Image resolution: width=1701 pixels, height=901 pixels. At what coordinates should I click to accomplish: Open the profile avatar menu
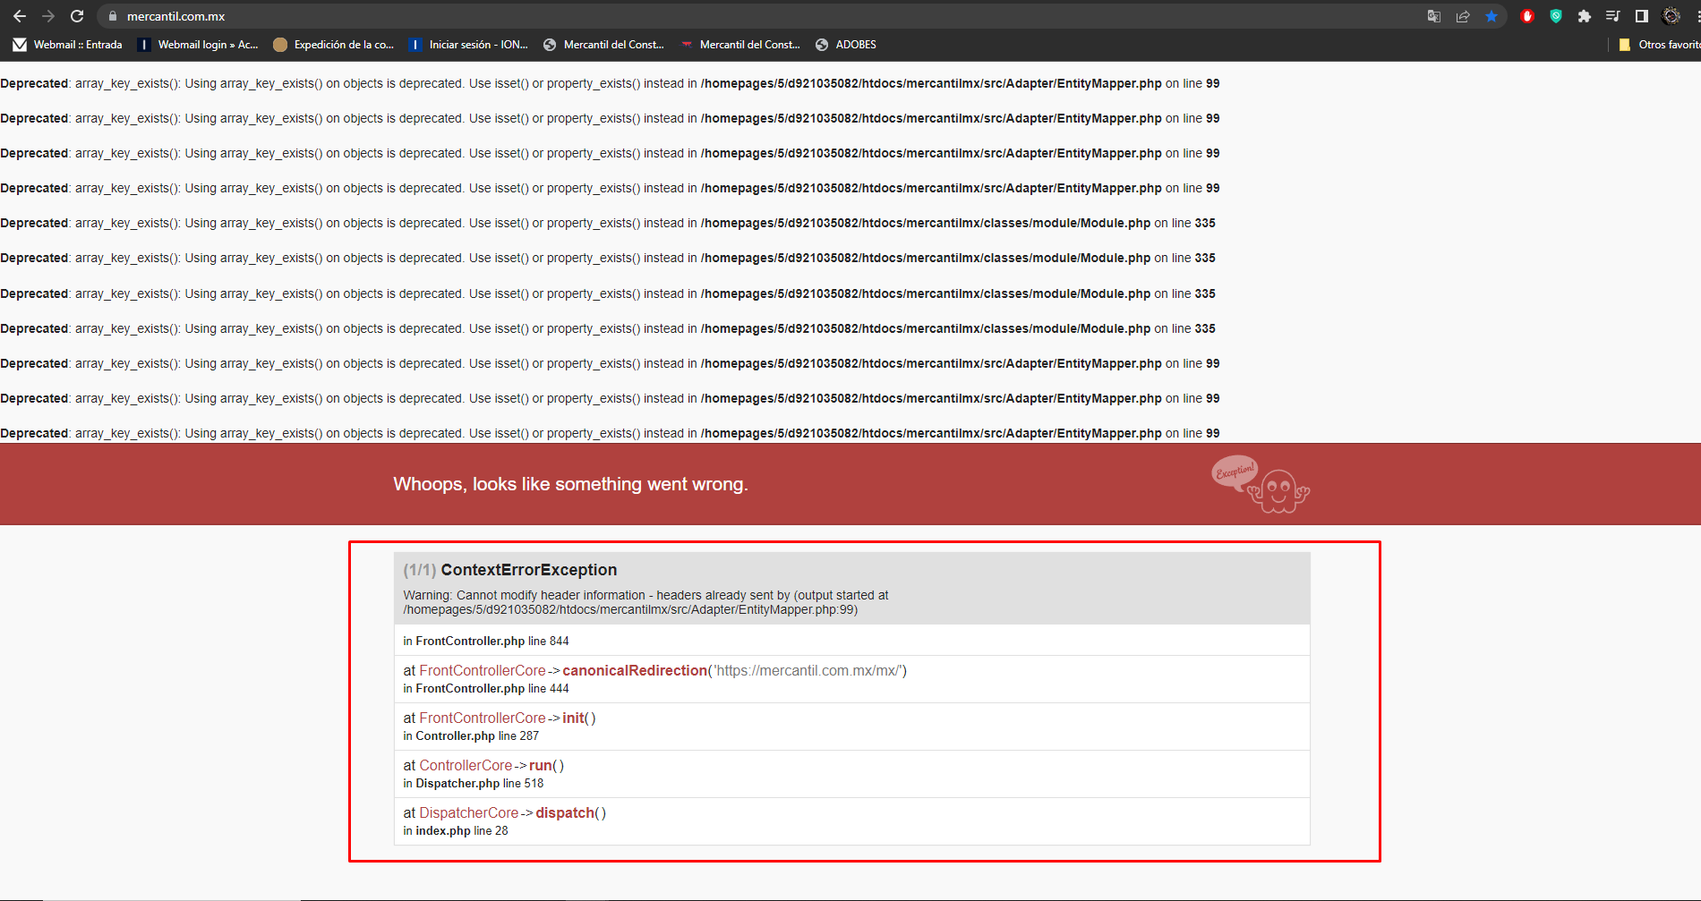[1671, 16]
